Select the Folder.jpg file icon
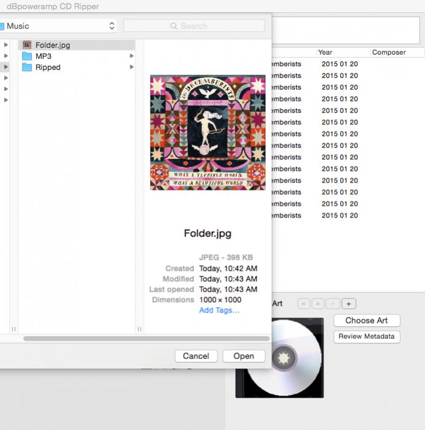425x430 pixels. [26, 45]
